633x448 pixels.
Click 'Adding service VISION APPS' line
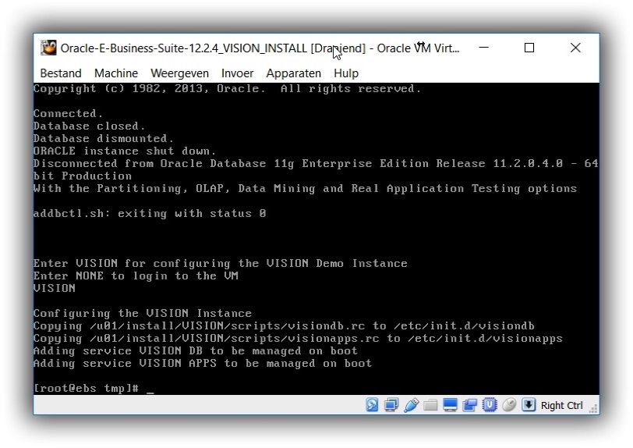203,364
